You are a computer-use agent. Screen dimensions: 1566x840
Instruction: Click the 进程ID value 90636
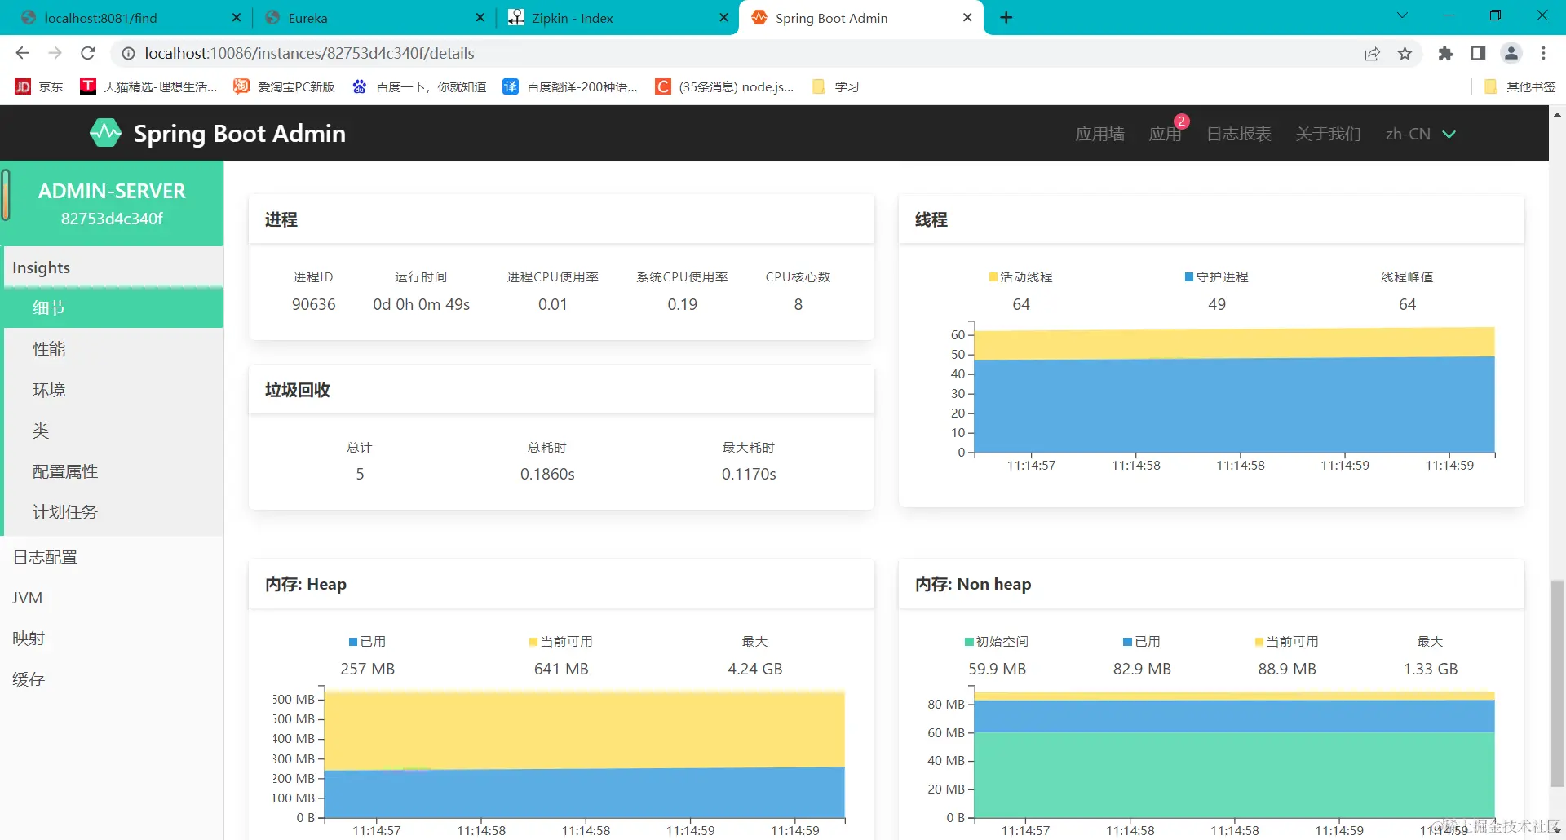coord(314,304)
